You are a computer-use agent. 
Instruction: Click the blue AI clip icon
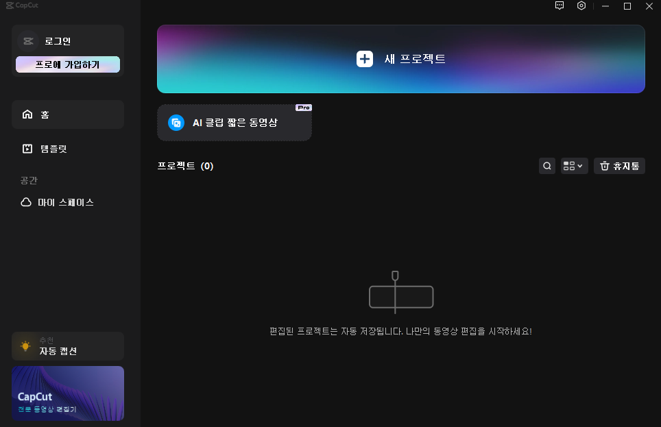point(176,123)
